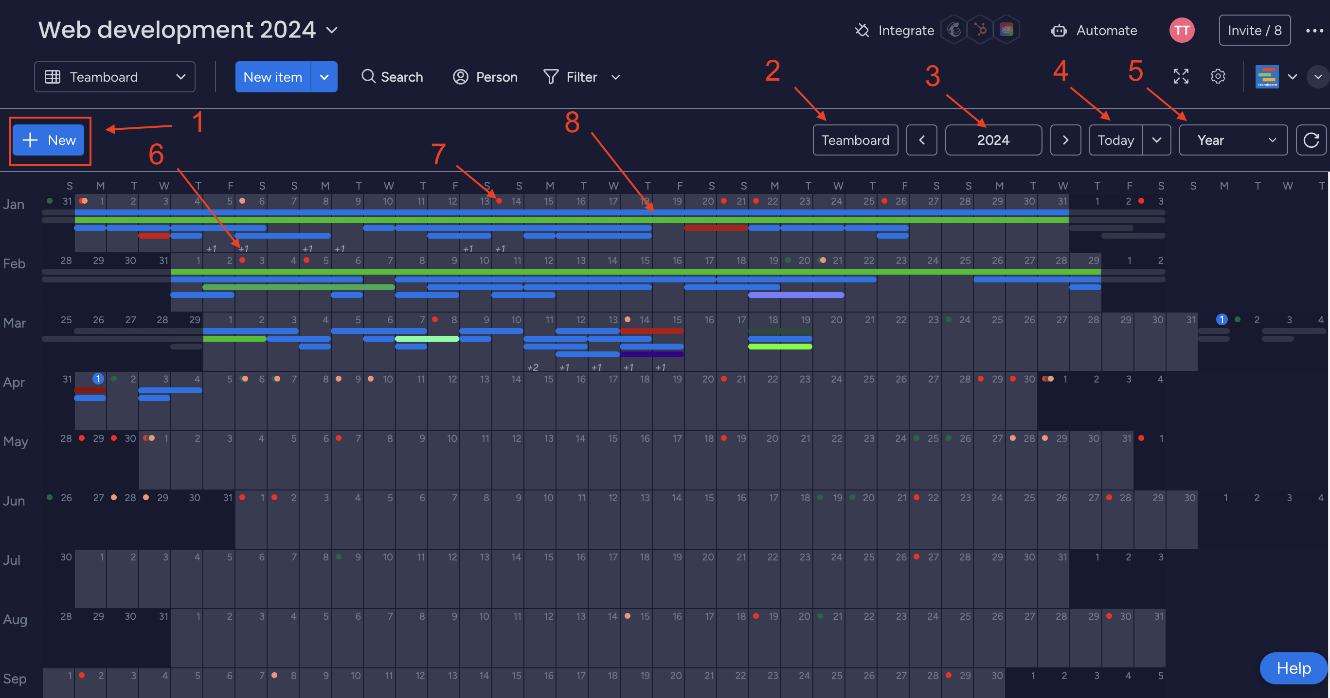Open the Filter menu
Viewport: 1330px width, 698px height.
pyautogui.click(x=582, y=76)
